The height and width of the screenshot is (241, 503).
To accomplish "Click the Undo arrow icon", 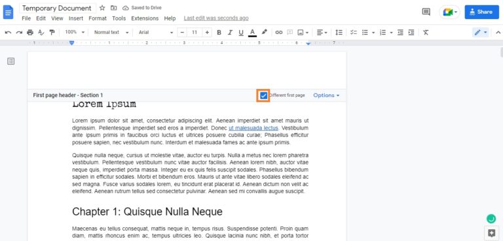I will [x=9, y=32].
